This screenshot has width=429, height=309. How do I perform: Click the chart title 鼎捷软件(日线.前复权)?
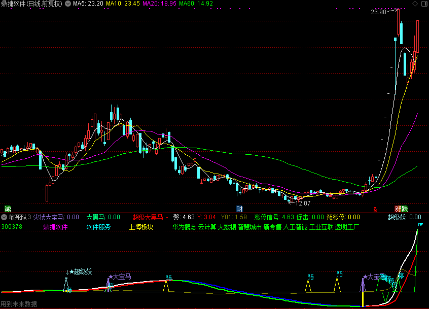tap(32, 4)
